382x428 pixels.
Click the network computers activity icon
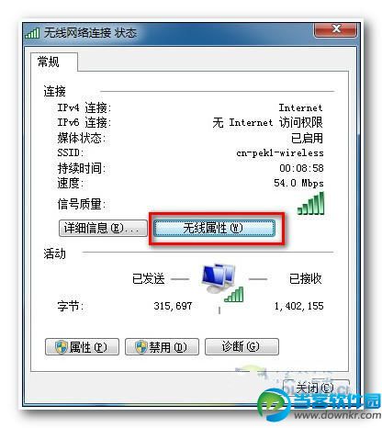218,278
